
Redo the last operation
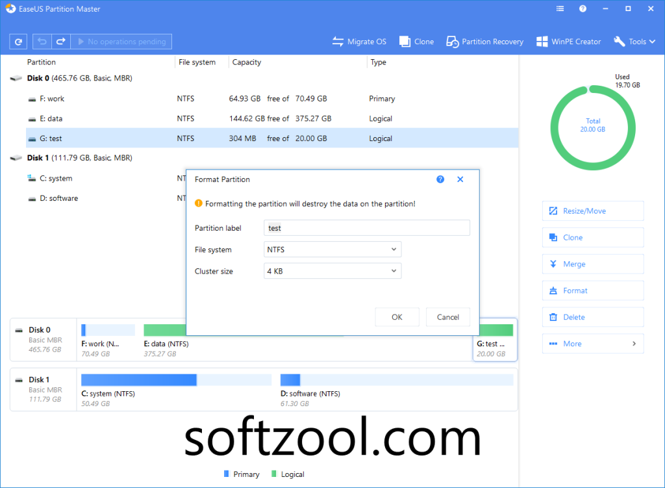tap(60, 41)
